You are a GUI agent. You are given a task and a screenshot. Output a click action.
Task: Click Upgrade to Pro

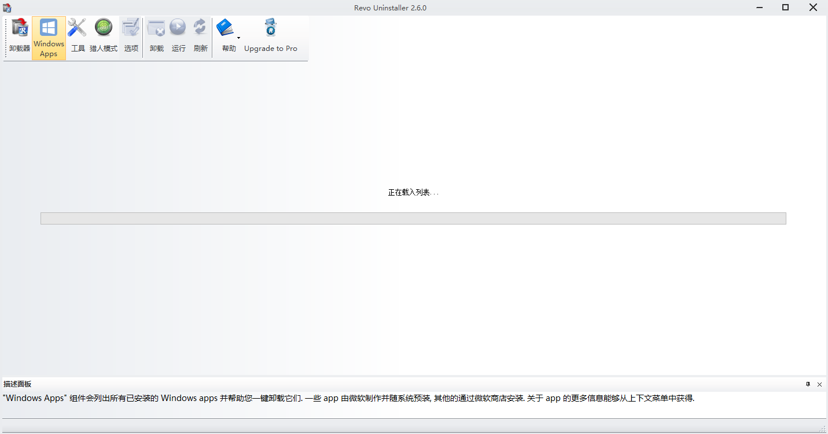coord(270,37)
